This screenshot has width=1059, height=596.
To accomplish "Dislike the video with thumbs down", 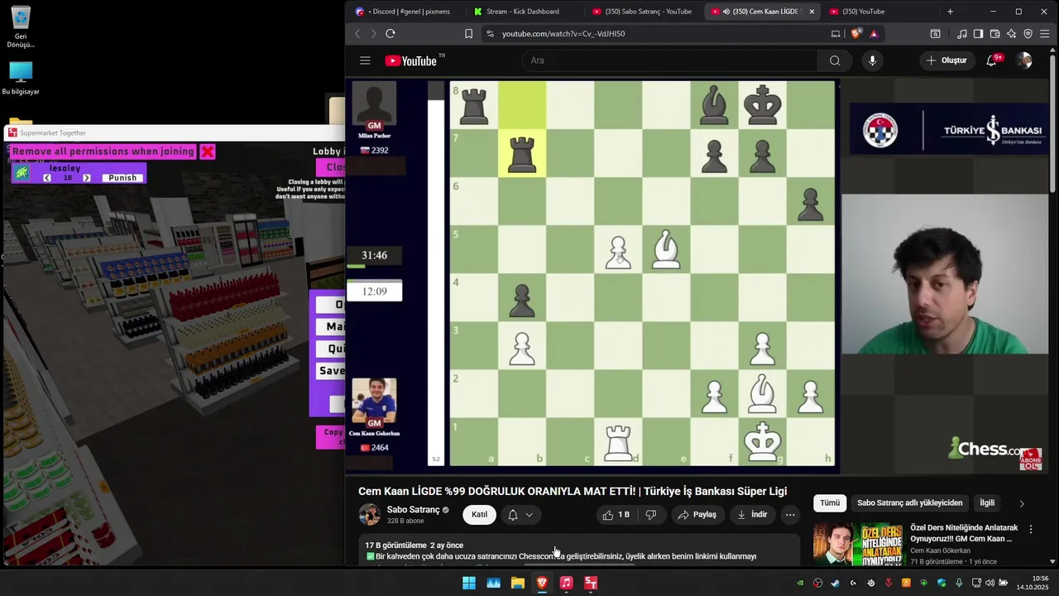I will (x=651, y=515).
